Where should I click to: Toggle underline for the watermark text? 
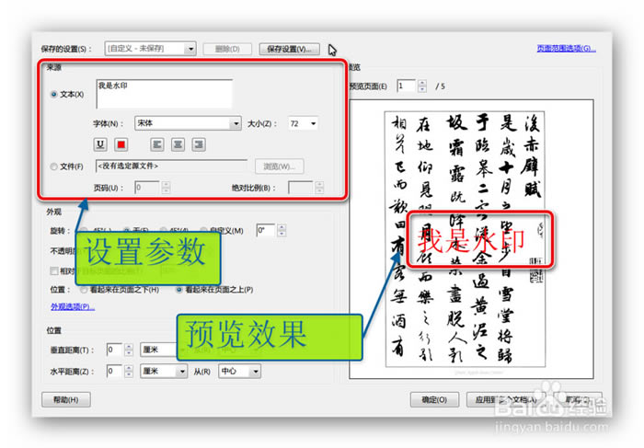coord(100,144)
